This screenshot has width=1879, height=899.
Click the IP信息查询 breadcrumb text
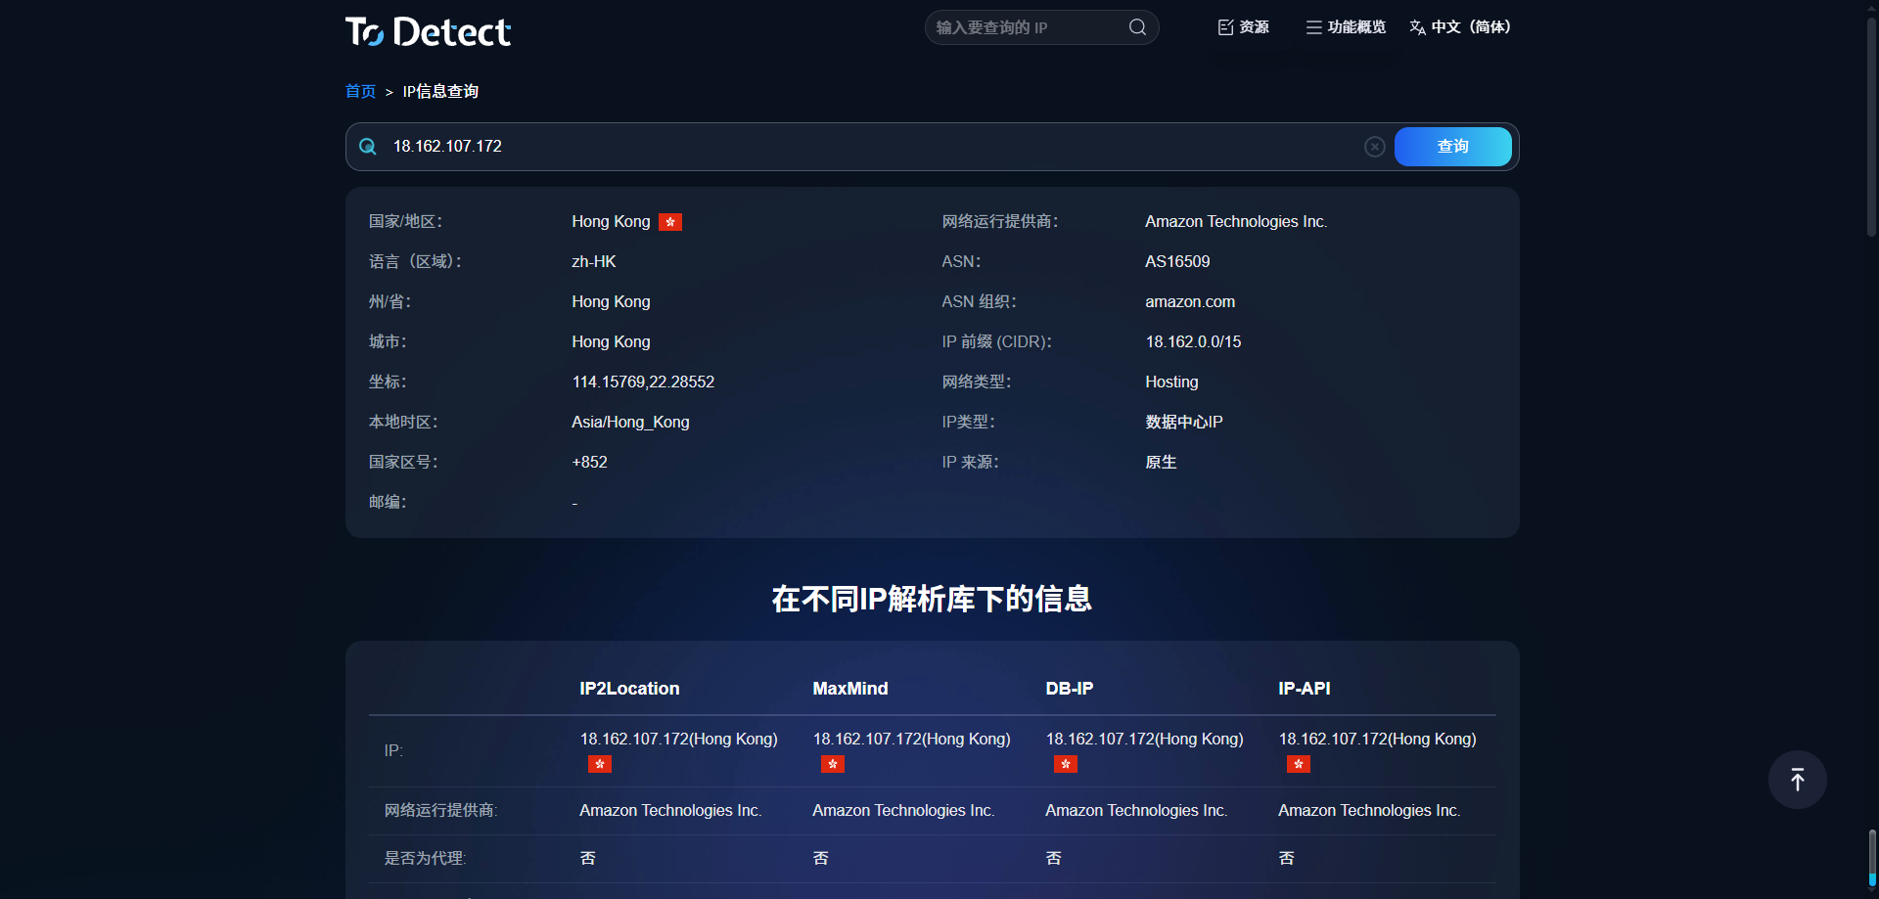[440, 91]
